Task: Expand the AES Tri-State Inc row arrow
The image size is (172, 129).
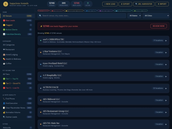Action: click(x=166, y=124)
